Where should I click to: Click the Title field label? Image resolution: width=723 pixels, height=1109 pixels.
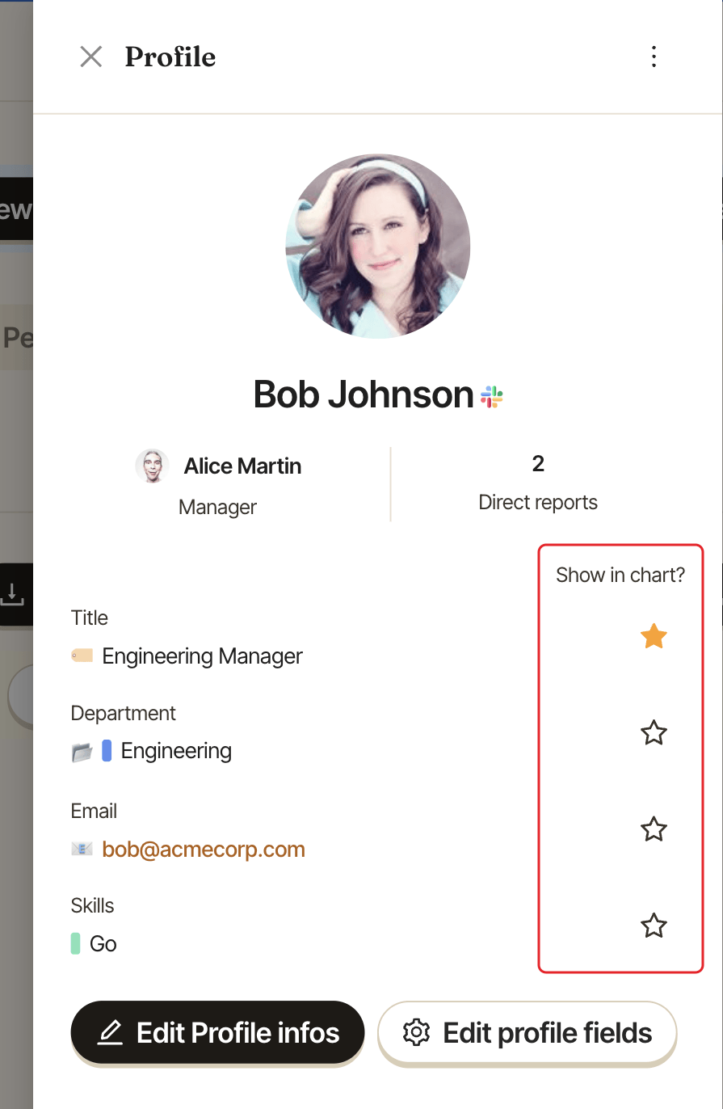[90, 618]
